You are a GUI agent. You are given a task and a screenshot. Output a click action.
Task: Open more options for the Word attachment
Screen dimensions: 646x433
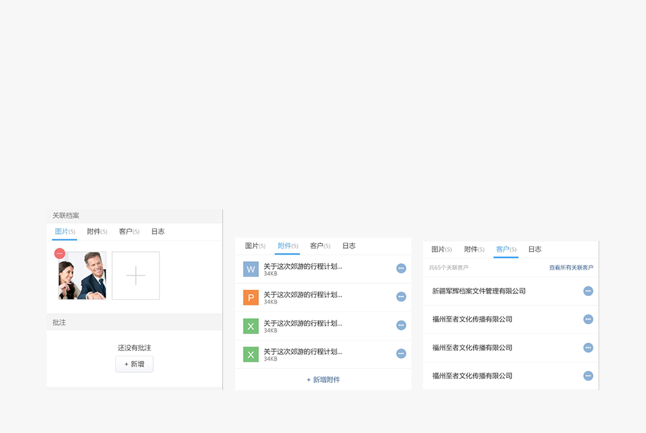(x=401, y=268)
